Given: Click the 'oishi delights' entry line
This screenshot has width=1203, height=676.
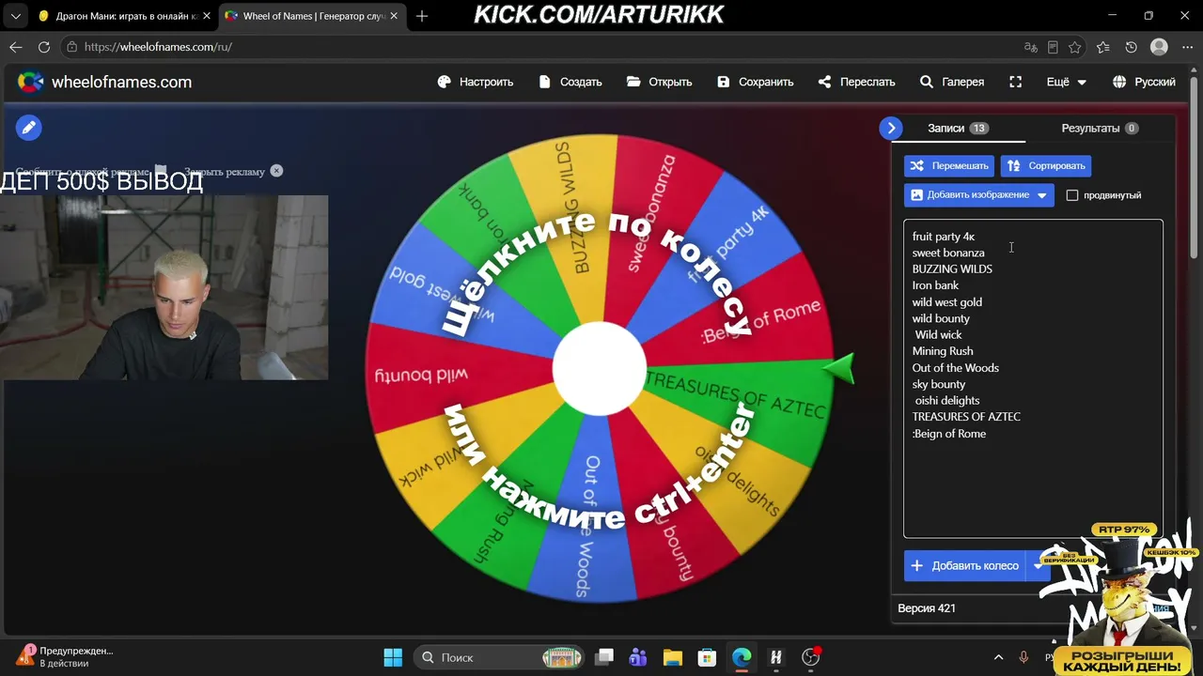Looking at the screenshot, I should coord(947,401).
